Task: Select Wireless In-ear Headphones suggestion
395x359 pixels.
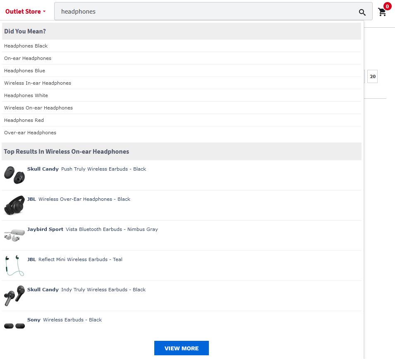Action: coord(182,83)
